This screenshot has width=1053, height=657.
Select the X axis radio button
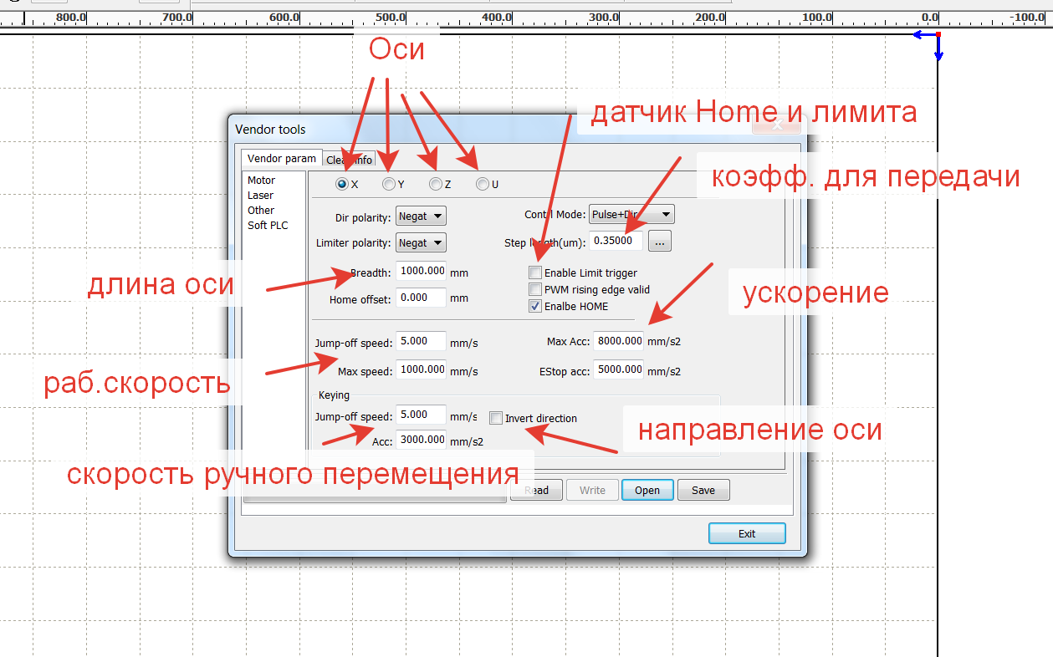[x=342, y=184]
